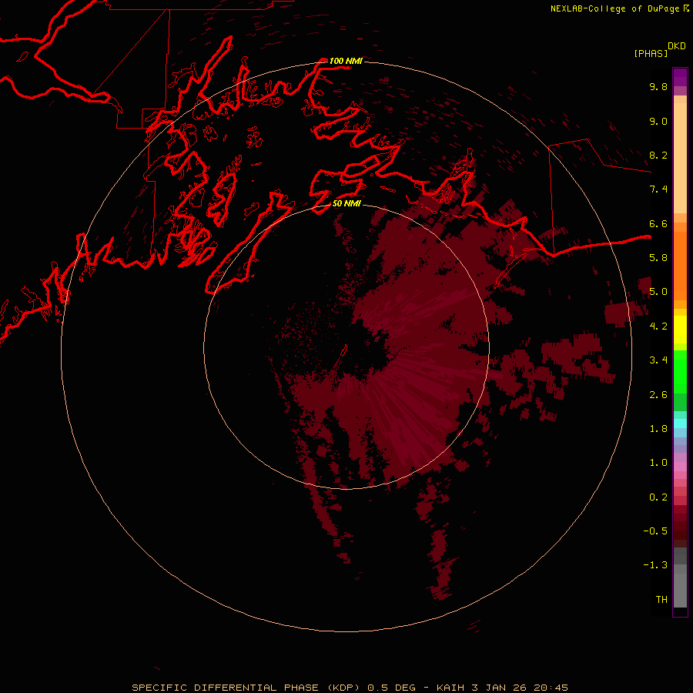Pick the peach band on the color scale
This screenshot has width=693, height=693.
[680, 158]
